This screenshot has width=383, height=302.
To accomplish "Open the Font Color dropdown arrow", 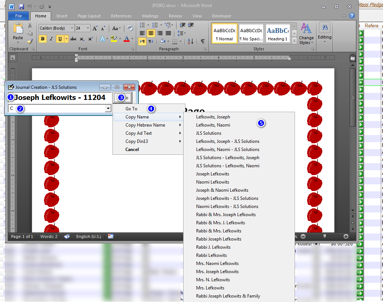I will click(132, 39).
